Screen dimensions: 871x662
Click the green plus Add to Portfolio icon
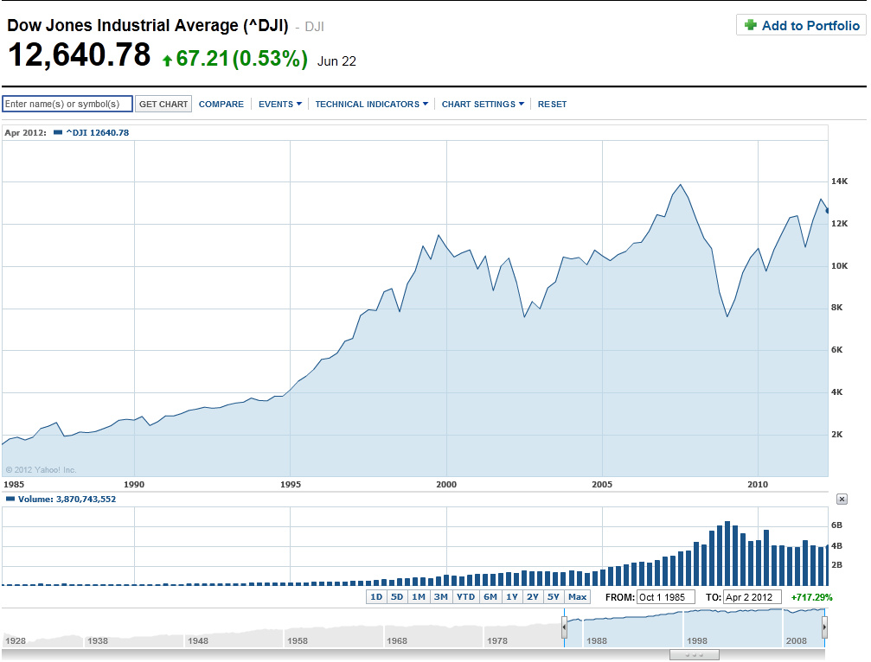pos(750,25)
